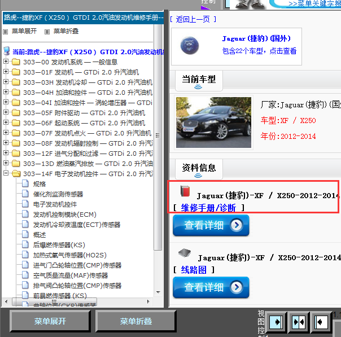Image resolution: width=341 pixels, height=337 pixels.
Task: Click document icon next to 发动机控制模块(ECM)
Action: (x=25, y=214)
